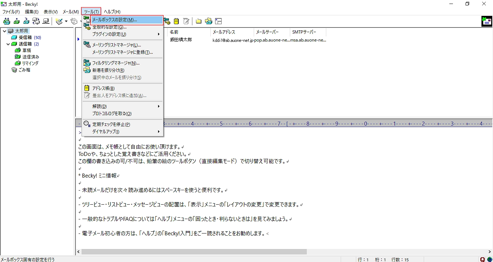Close the ツール(T) menu from menu bar

pyautogui.click(x=91, y=12)
